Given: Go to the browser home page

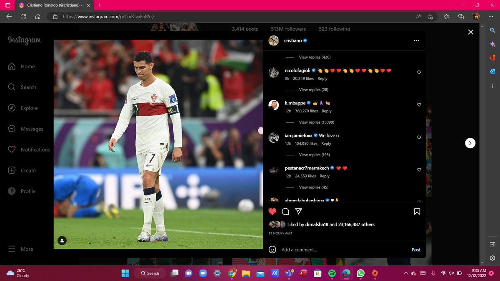Looking at the screenshot, I should pos(37,17).
